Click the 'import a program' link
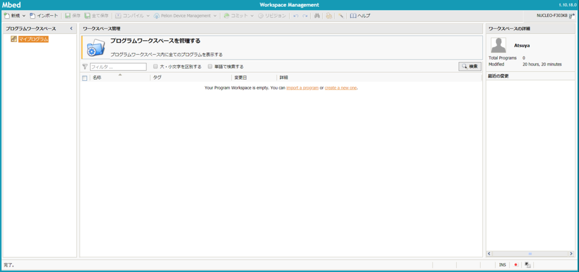579x272 pixels. (303, 88)
